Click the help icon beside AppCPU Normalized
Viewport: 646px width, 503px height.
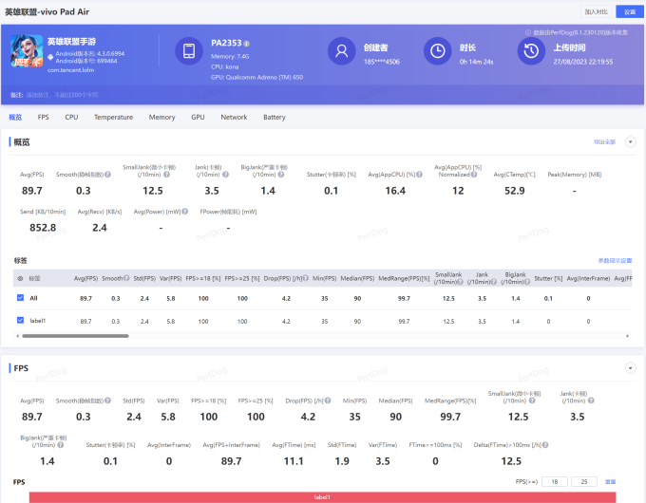click(474, 175)
